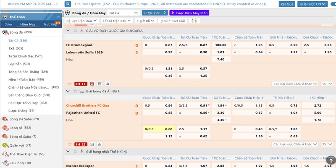Viewport: 336px width, 168px height.
Task: Open Cầu lông badminton category
Action: (x=18, y=163)
